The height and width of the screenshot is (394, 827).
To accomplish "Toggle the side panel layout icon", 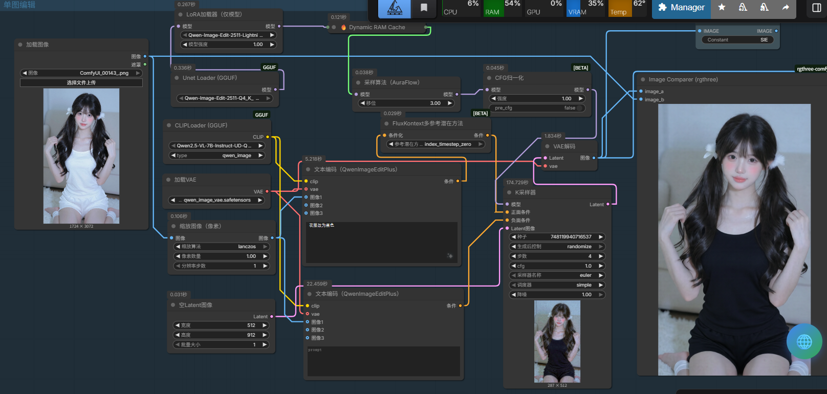I will coord(817,7).
